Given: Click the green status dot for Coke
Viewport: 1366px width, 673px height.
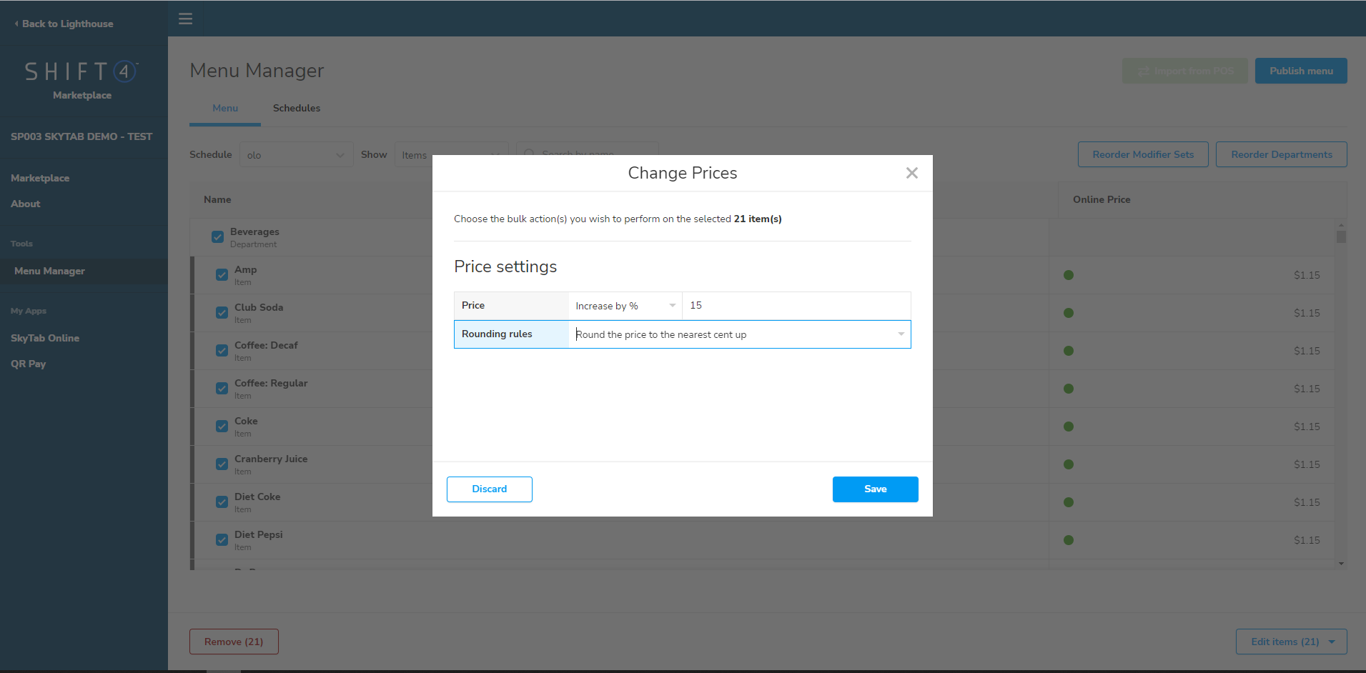Looking at the screenshot, I should [x=1068, y=427].
